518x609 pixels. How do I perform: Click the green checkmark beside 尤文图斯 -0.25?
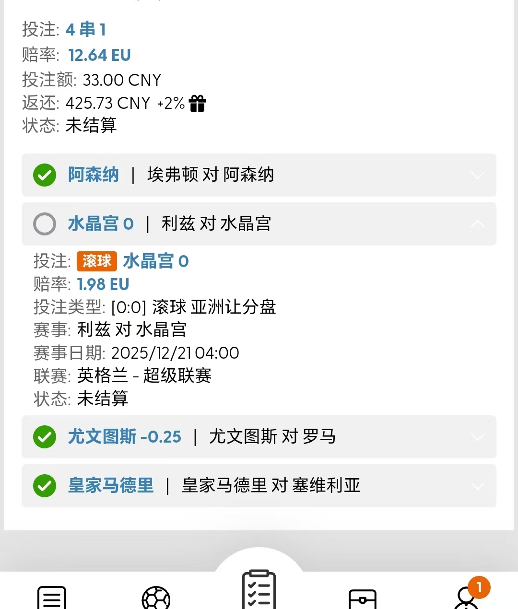point(45,437)
